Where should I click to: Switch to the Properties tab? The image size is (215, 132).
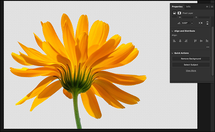[x=177, y=7]
